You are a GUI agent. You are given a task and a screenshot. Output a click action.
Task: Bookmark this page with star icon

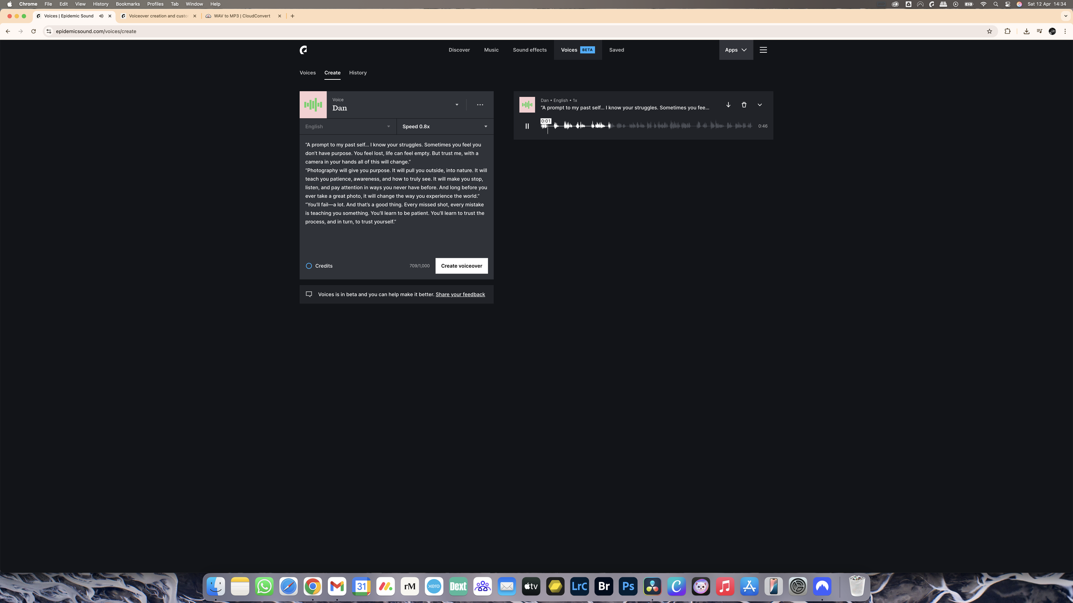[989, 31]
